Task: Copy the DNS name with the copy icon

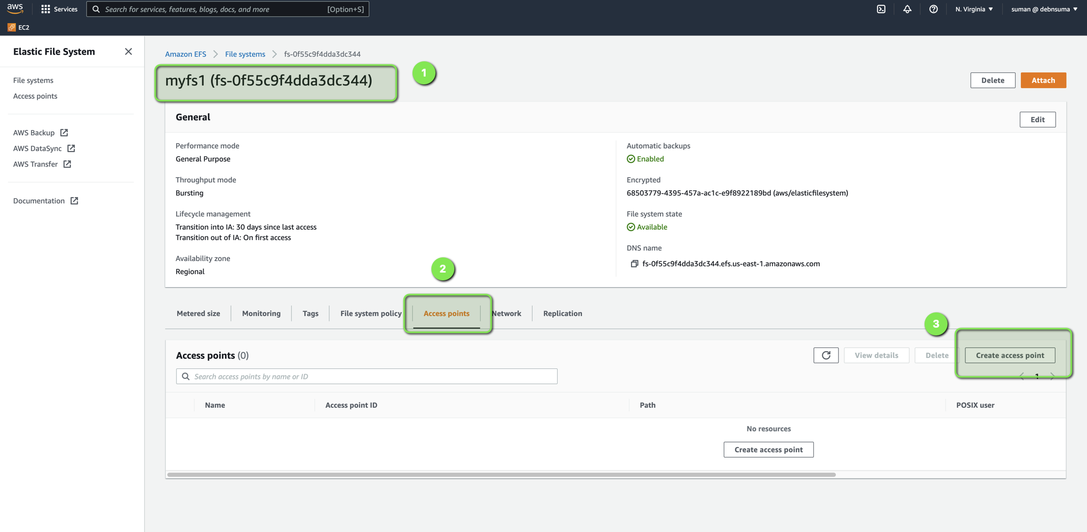Action: (634, 264)
